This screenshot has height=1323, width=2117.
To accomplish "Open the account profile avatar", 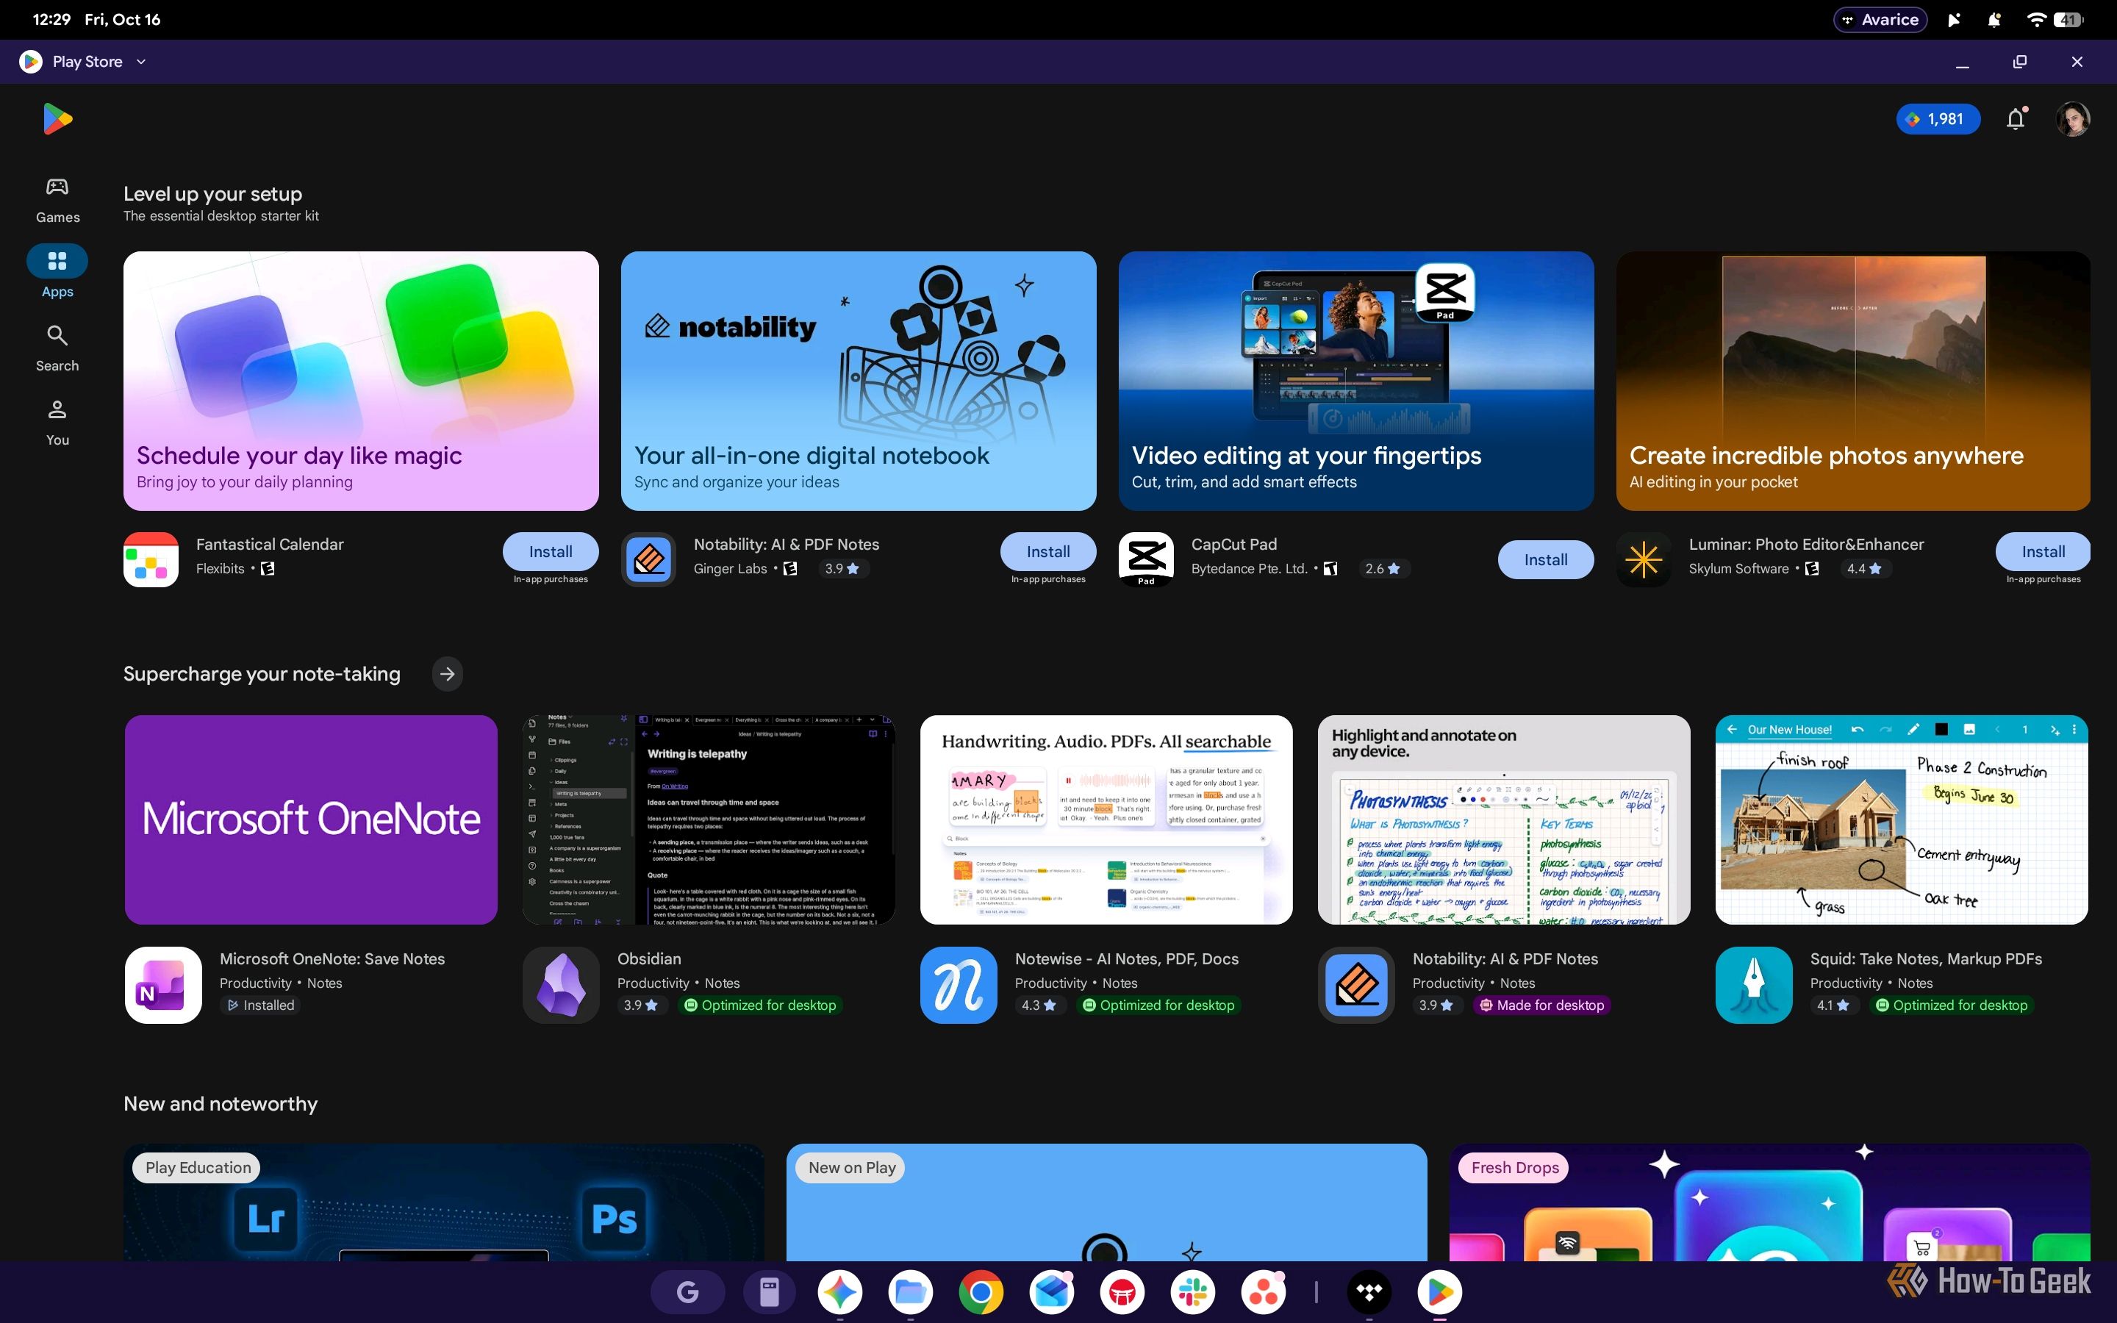I will coord(2072,119).
